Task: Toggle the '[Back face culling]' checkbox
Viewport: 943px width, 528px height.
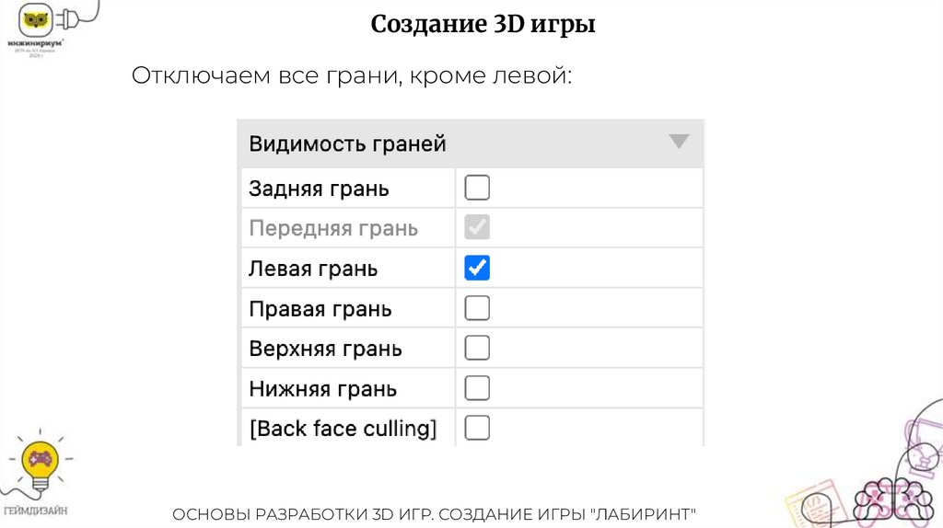Action: coord(477,428)
